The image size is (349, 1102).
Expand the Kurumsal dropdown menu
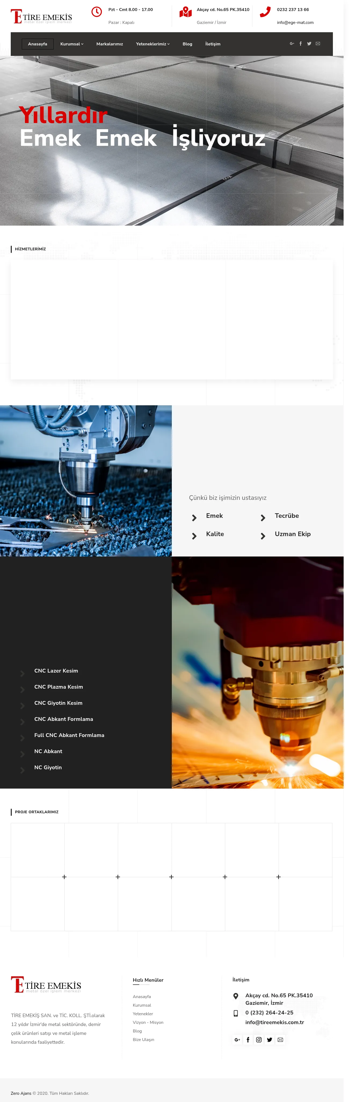pyautogui.click(x=72, y=44)
